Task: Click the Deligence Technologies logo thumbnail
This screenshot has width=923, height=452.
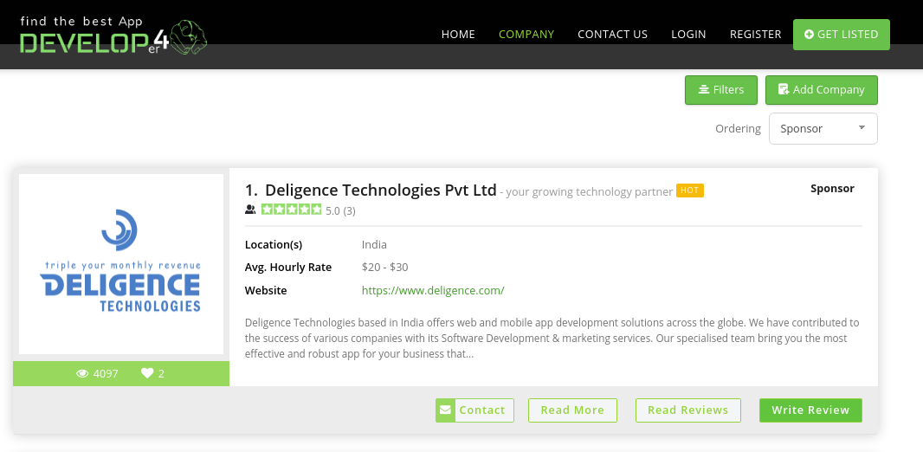Action: [121, 263]
